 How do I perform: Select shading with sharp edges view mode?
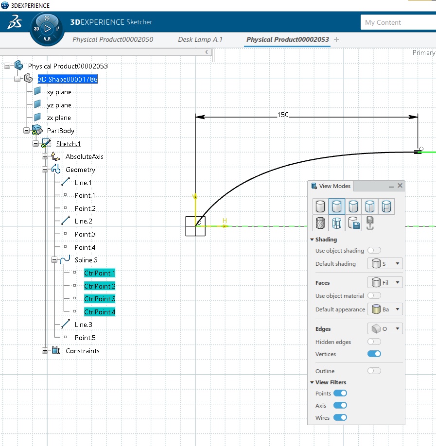370,206
